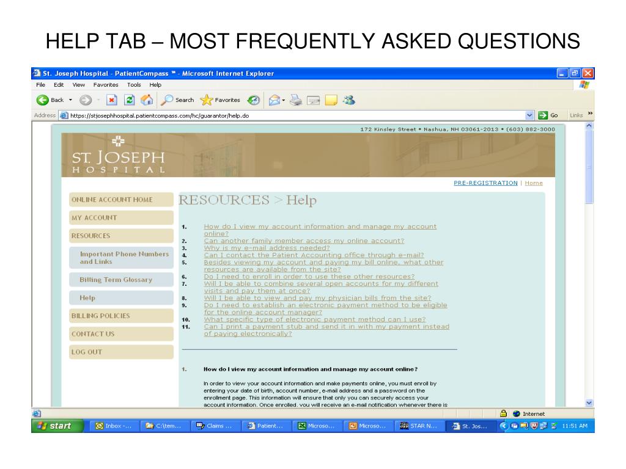Click the vertical scrollbar thumb
This screenshot has height=469, width=626.
pyautogui.click(x=589, y=167)
